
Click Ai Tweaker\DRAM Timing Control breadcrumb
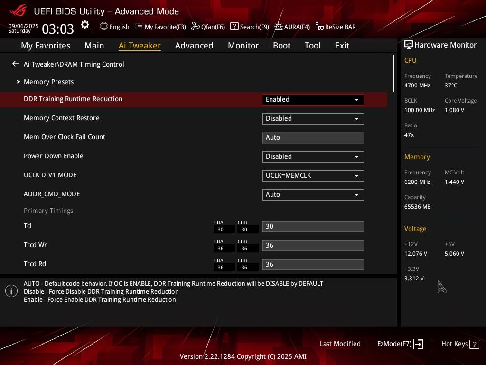(x=74, y=64)
